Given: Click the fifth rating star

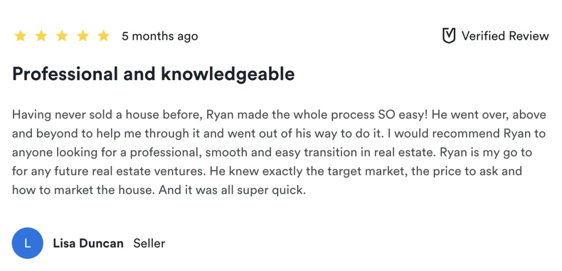Looking at the screenshot, I should pyautogui.click(x=104, y=36).
